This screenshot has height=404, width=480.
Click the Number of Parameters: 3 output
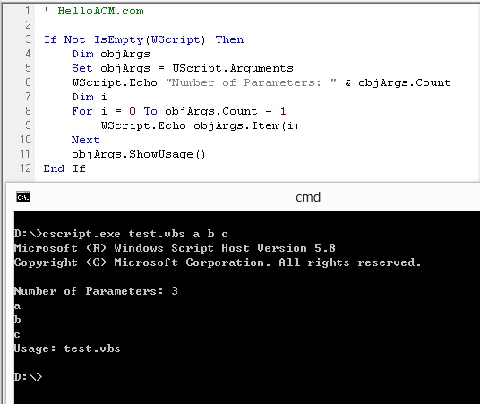[96, 291]
